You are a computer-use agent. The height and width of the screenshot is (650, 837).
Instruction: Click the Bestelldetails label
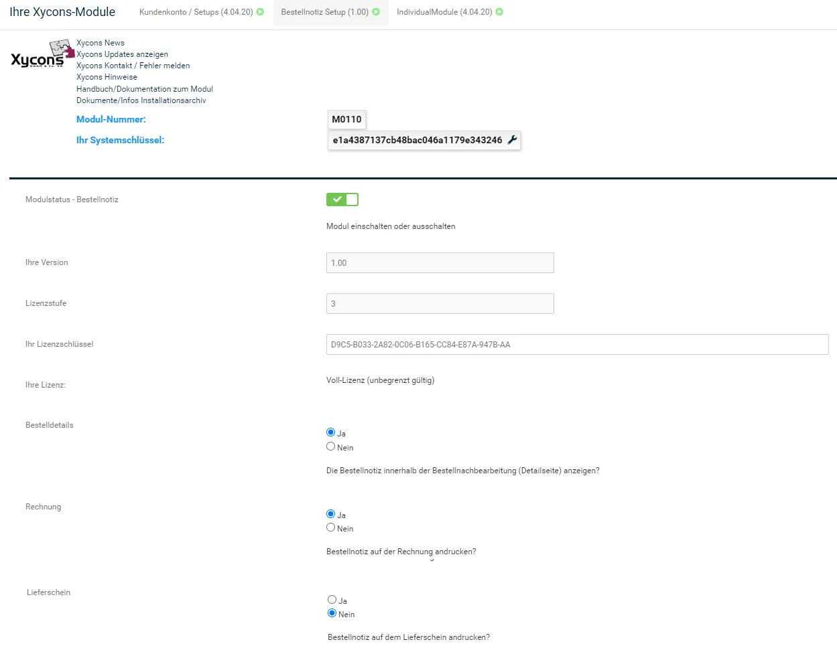[50, 425]
